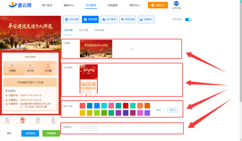
Task: Pick the dark teal-blue color swatch
Action: click(x=90, y=106)
